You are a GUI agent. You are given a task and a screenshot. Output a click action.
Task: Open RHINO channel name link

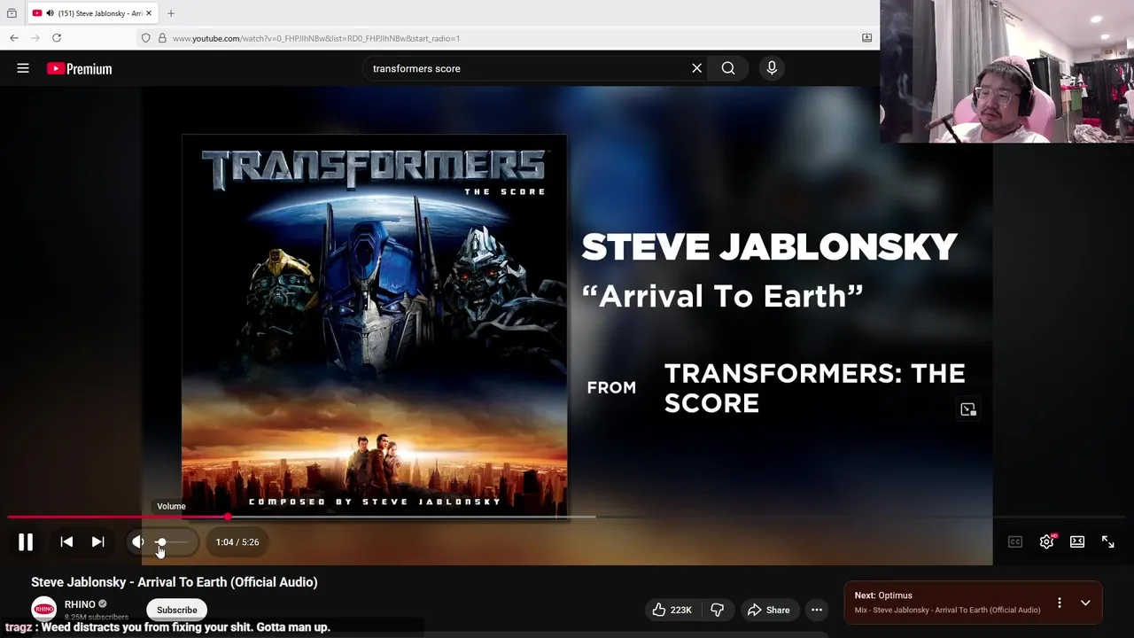pos(80,604)
